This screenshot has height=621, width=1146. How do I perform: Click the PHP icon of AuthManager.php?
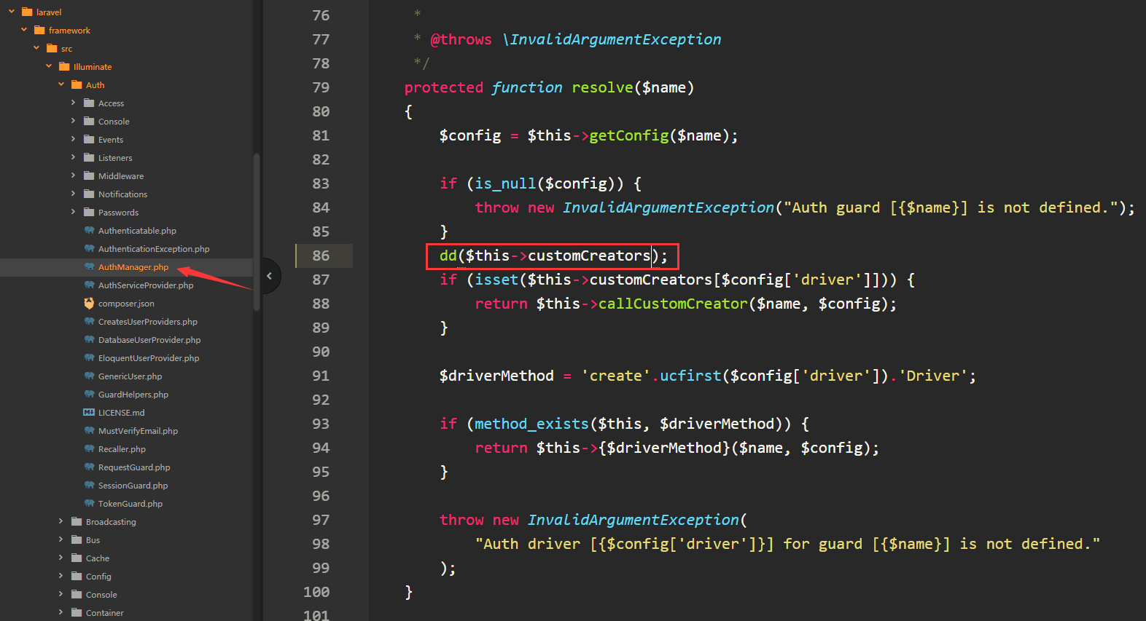(89, 266)
